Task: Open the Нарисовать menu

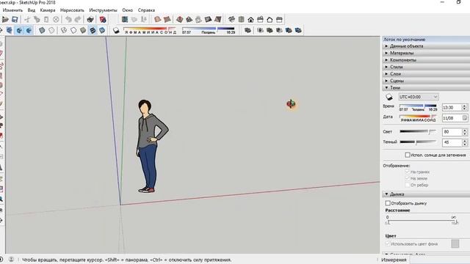Action: (72, 10)
